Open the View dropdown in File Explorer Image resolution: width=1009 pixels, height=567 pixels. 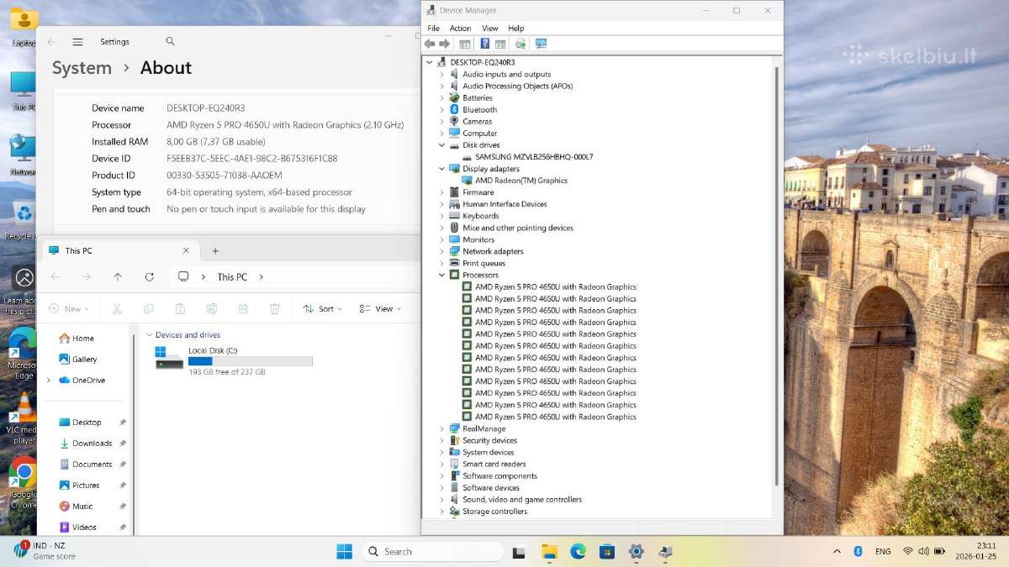pyautogui.click(x=379, y=308)
